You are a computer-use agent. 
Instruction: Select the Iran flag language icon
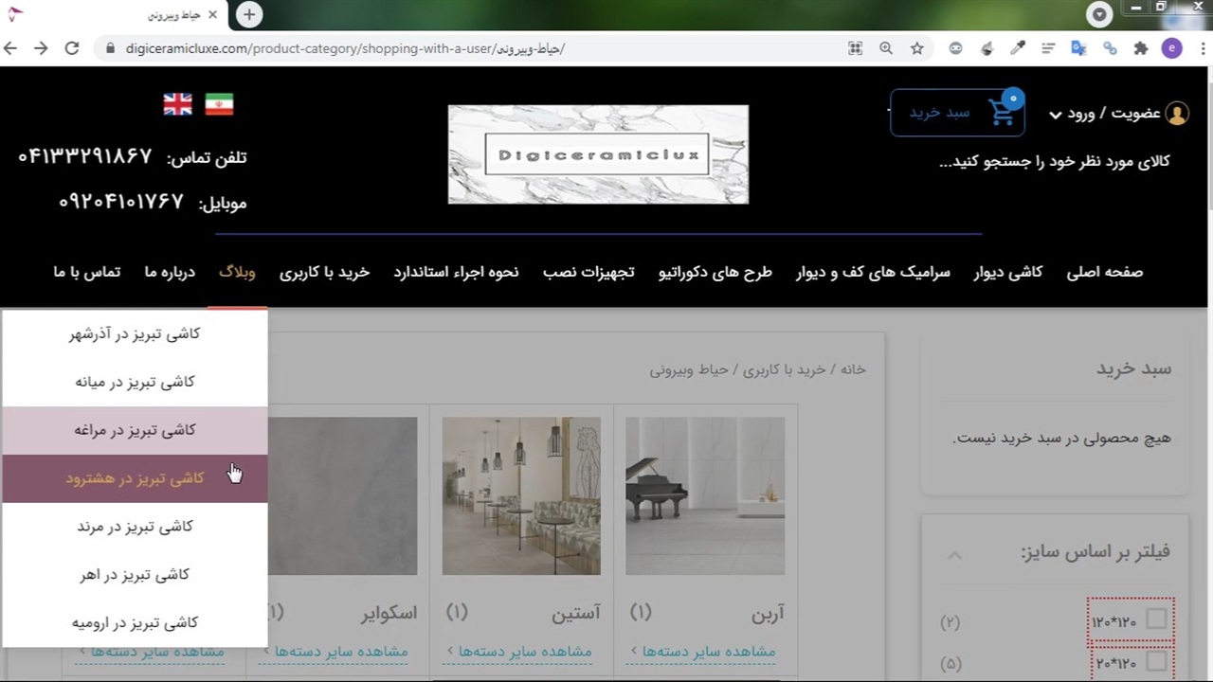(x=219, y=104)
